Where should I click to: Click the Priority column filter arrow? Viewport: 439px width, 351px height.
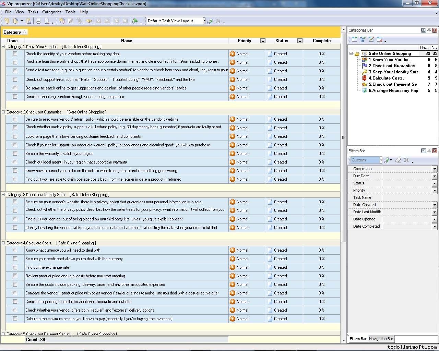[263, 41]
